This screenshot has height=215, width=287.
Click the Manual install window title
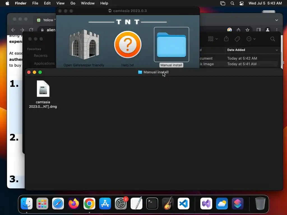pos(156,72)
